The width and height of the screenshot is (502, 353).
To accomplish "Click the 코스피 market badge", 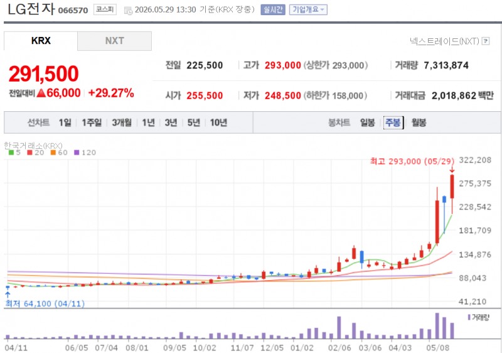I will click(x=105, y=9).
